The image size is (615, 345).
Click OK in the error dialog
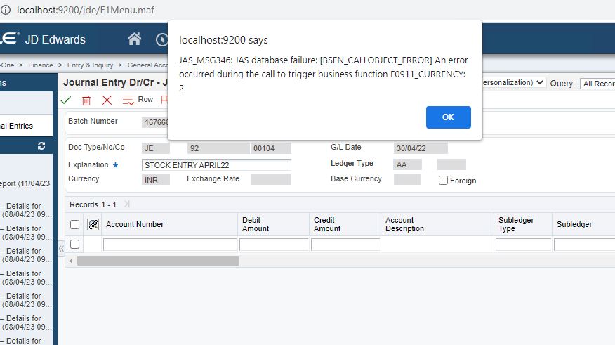point(449,117)
